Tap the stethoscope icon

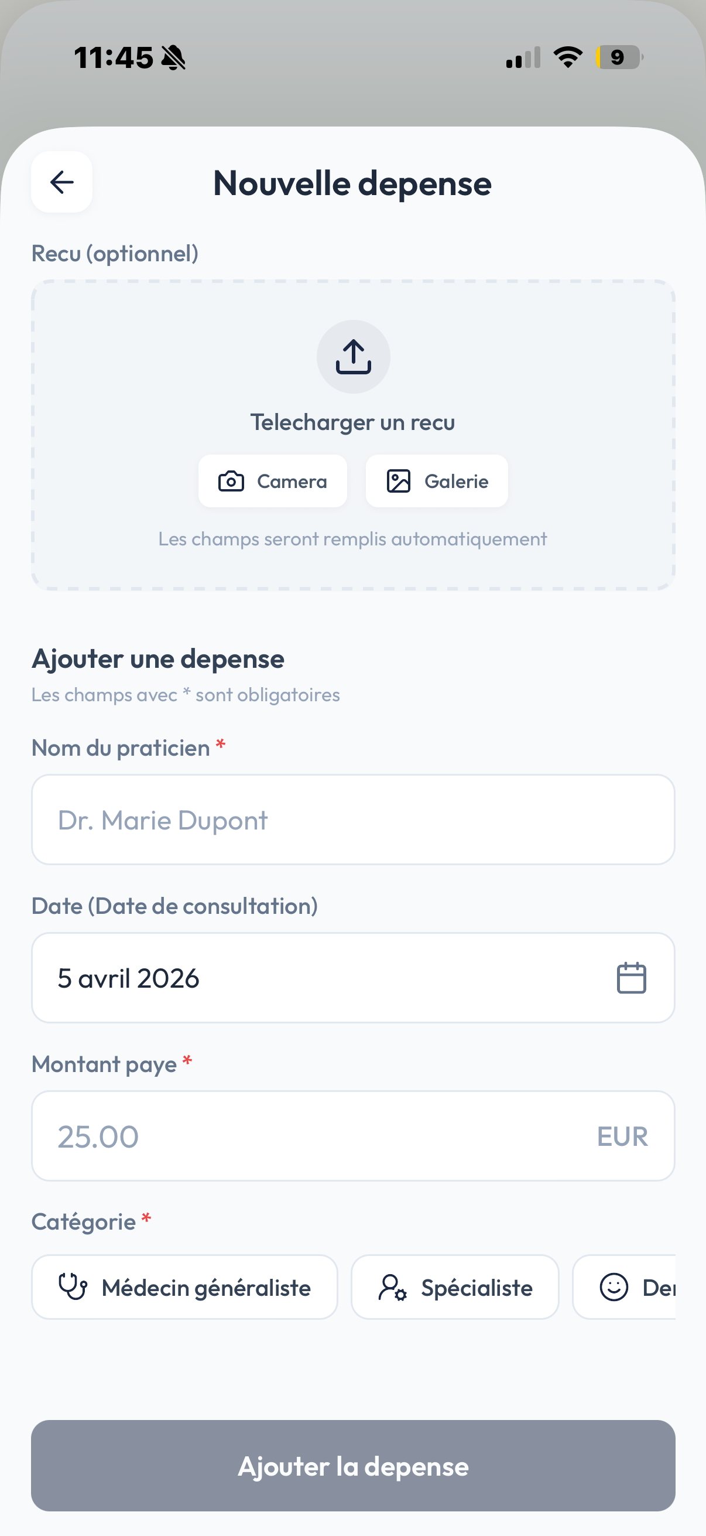click(x=73, y=1287)
